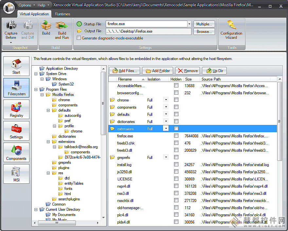
Task: Click the Mozilla Firefox folder icon in tree
Action: point(48,95)
